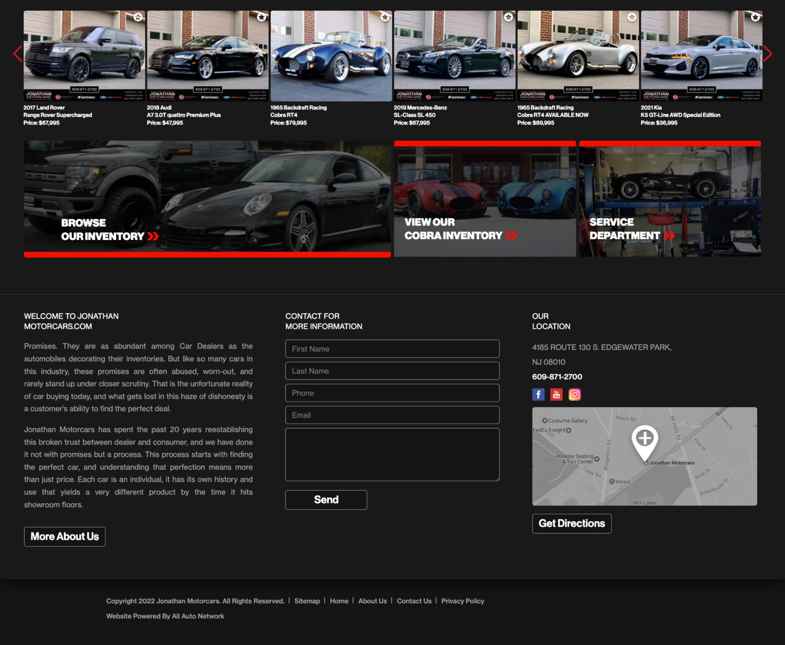
Task: Favorite the 2018 Audi A7 listing star
Action: (x=261, y=17)
